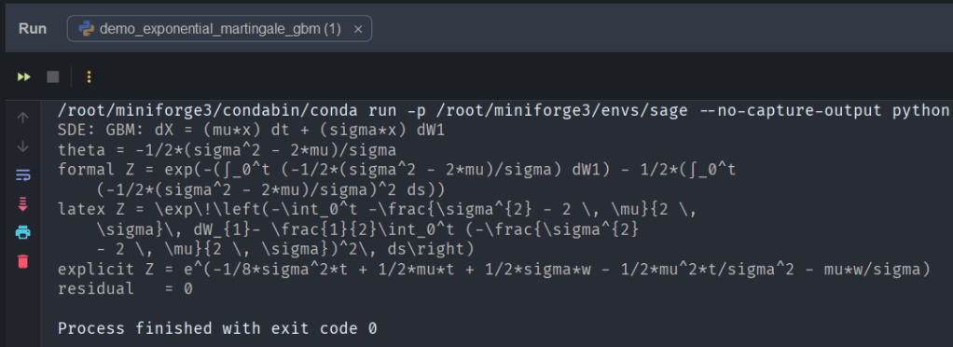The height and width of the screenshot is (347, 953).
Task: Clear all console output
Action: [23, 261]
